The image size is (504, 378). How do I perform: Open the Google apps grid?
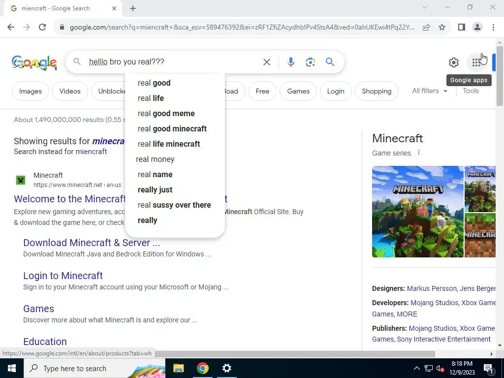tap(476, 63)
